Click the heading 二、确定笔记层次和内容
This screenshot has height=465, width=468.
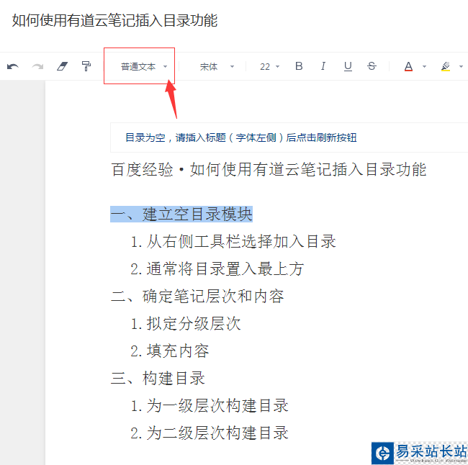[197, 296]
